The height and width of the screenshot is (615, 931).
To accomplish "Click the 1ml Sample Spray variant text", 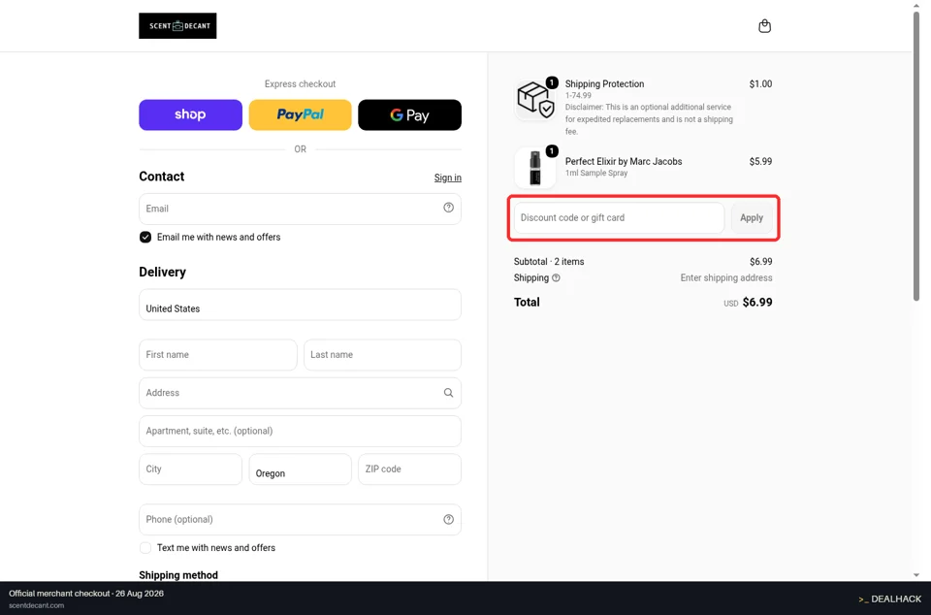I will (596, 173).
